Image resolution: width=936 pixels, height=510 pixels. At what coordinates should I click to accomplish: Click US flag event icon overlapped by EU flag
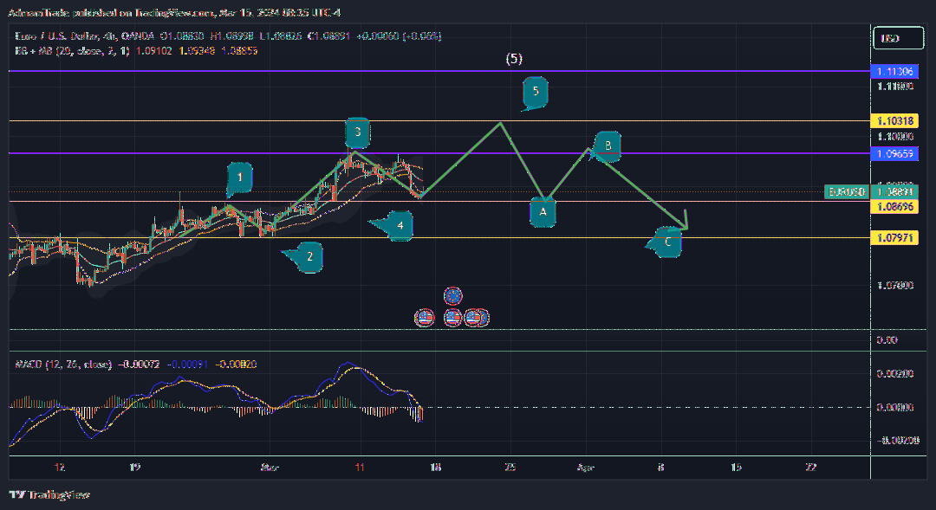click(471, 318)
